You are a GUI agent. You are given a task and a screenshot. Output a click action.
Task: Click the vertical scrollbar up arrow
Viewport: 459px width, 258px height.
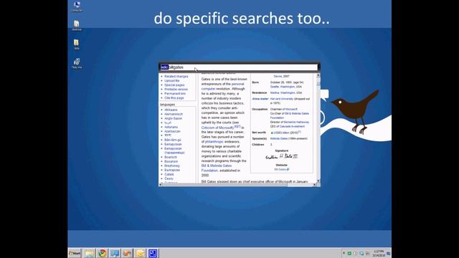pos(318,75)
